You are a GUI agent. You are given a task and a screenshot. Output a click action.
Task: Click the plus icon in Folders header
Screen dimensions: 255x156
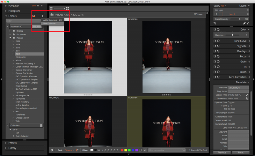(43, 16)
